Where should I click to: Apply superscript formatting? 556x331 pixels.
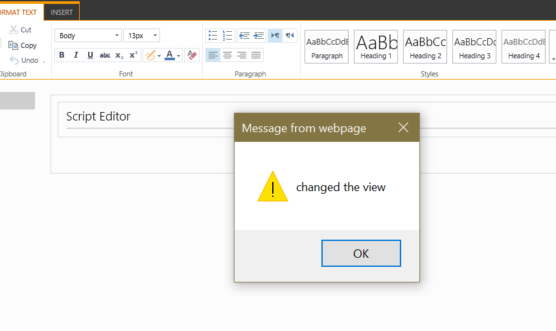[133, 55]
